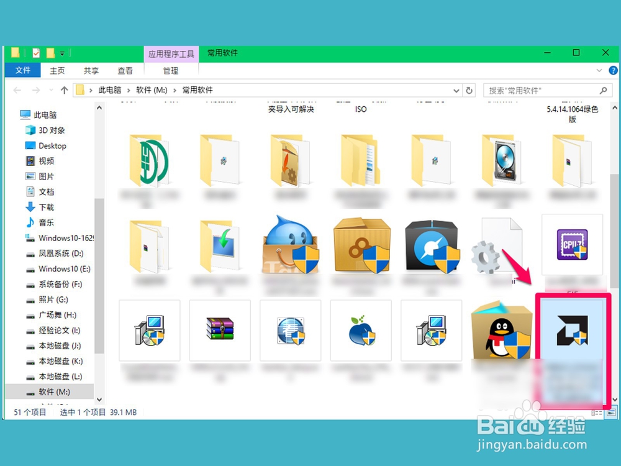Click the search magnifier icon
This screenshot has height=466, width=621.
603,90
